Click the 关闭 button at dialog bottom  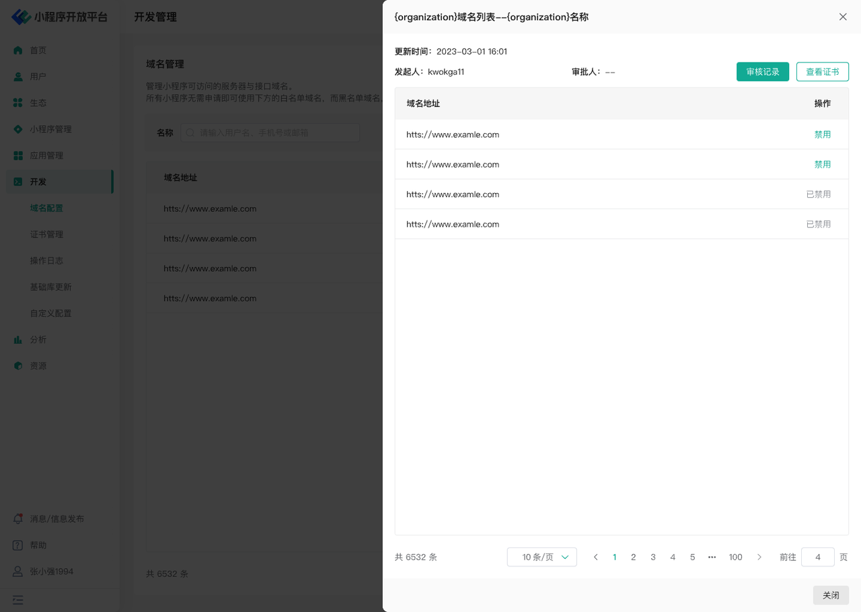pos(831,595)
